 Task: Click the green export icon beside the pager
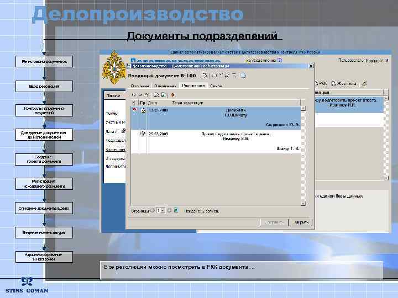point(176,210)
